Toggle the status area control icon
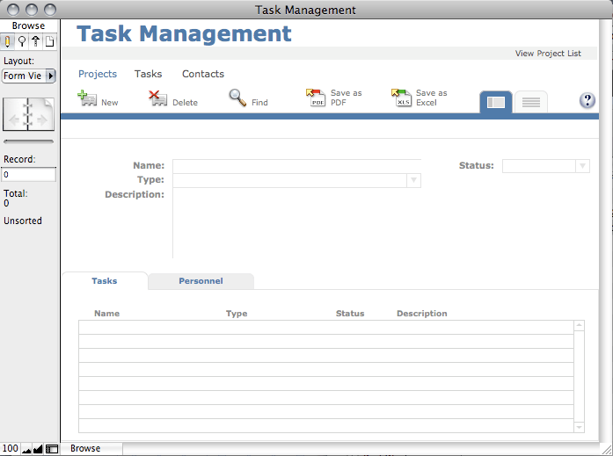This screenshot has height=456, width=613. [52, 449]
